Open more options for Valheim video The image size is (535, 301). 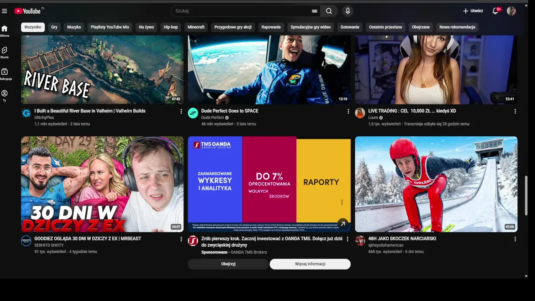point(181,111)
